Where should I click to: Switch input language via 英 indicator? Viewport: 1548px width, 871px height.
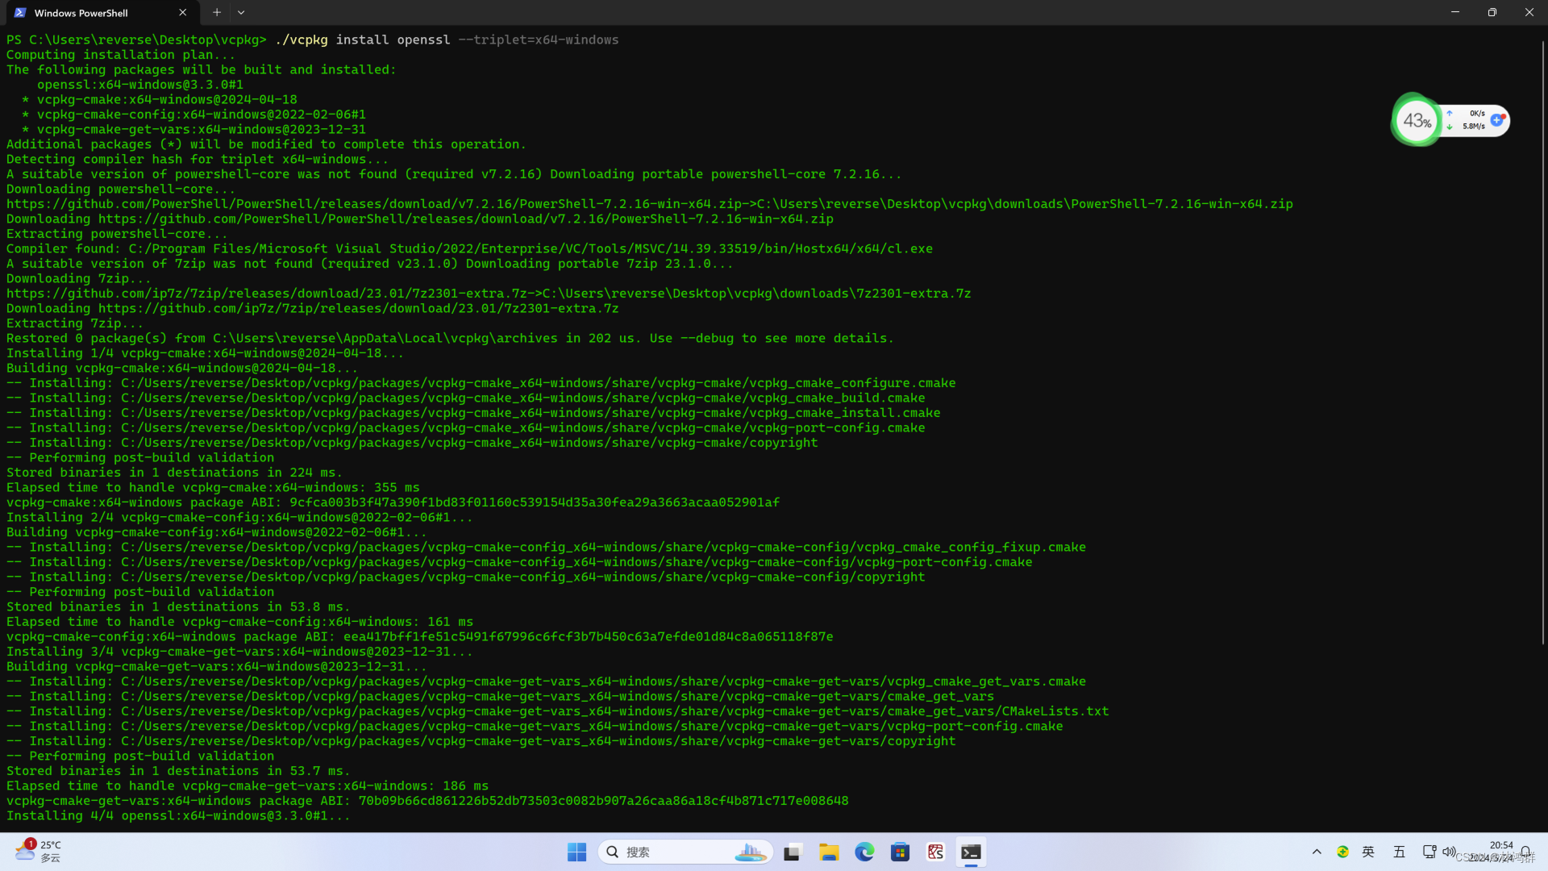(1368, 852)
